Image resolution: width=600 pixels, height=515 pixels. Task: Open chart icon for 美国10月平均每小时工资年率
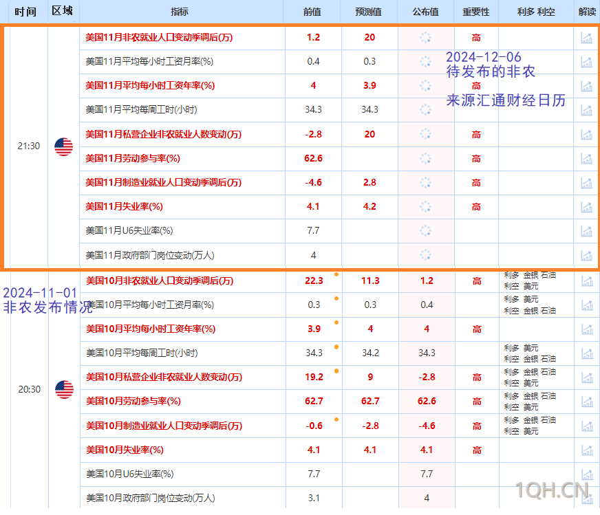[587, 329]
